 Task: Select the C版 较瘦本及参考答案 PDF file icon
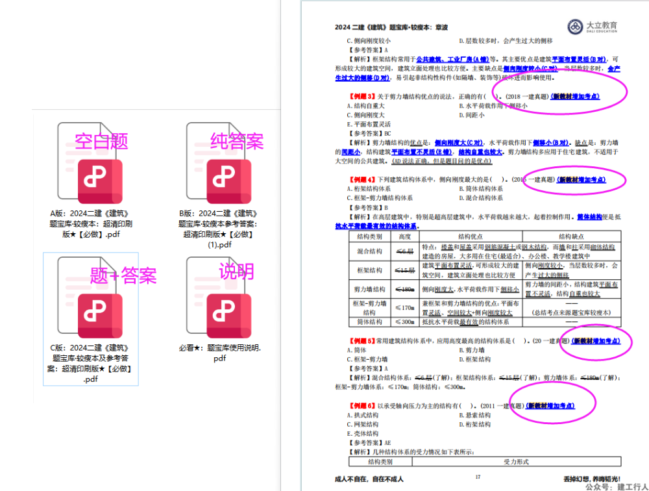[x=90, y=297]
